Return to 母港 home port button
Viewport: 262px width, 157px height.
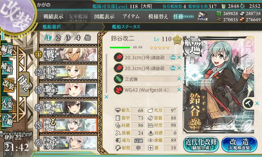click(x=24, y=84)
